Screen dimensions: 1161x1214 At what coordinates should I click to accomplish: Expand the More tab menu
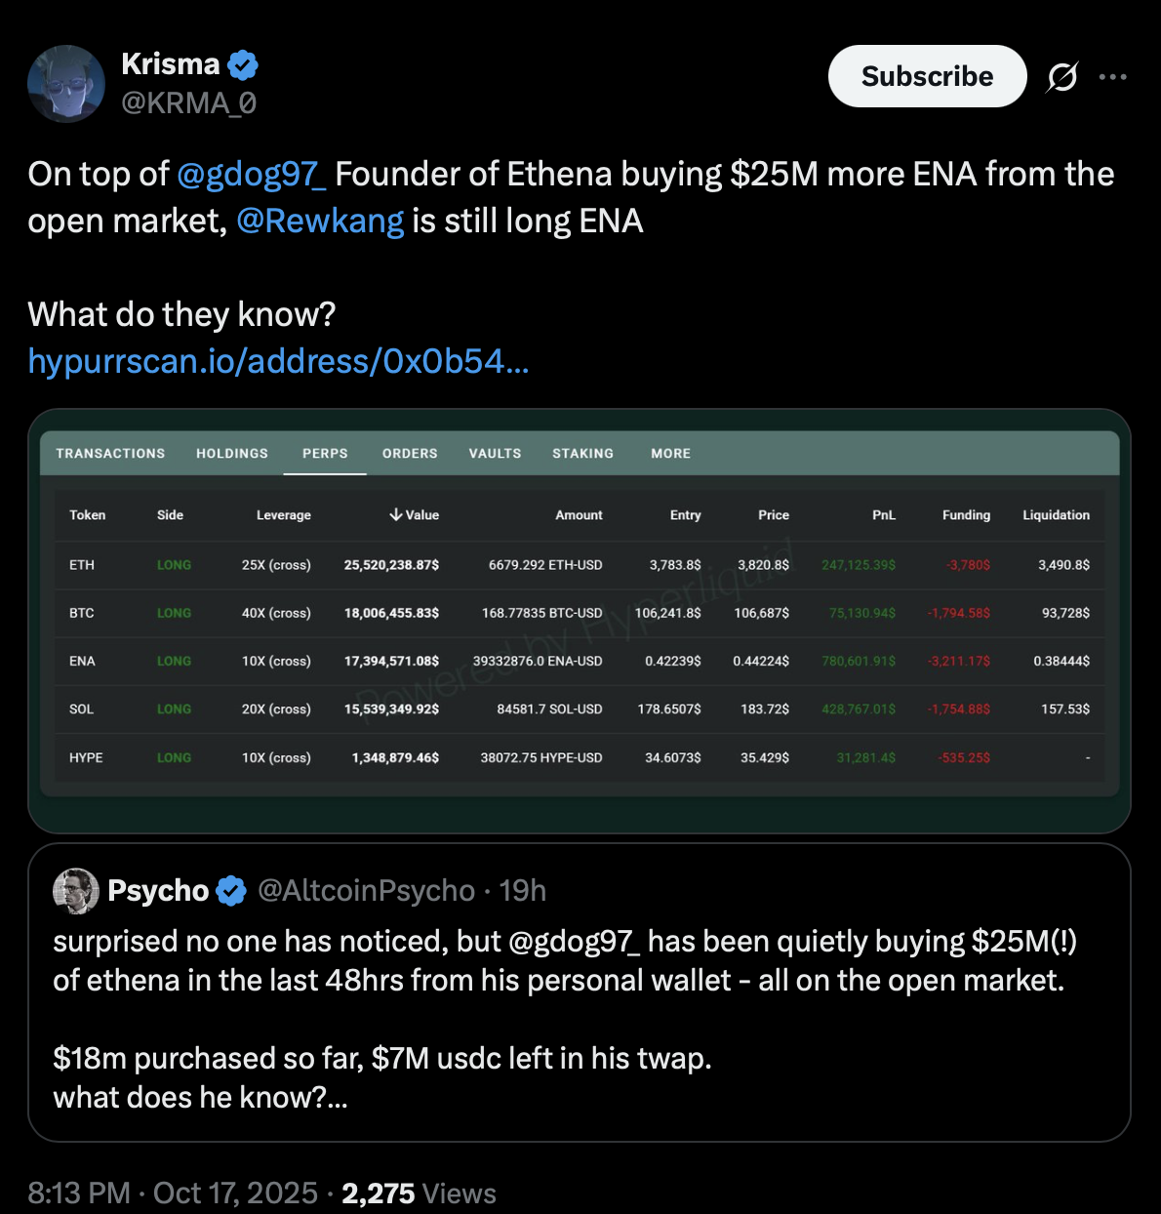point(670,454)
